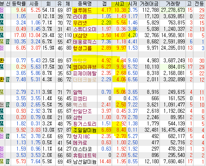Screen dimensions: 206x166
Task: Click the 전등 column header
Action: (199, 4)
